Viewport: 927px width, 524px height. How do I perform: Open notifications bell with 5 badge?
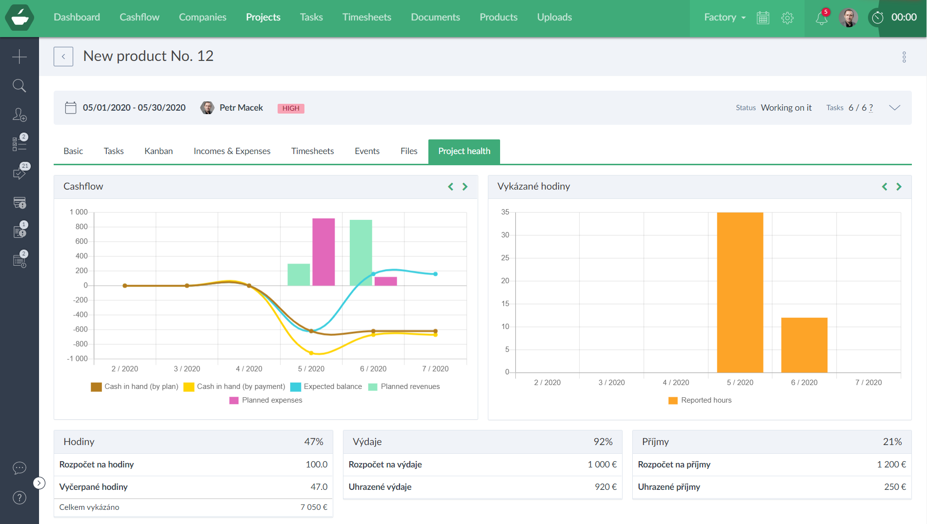click(x=822, y=18)
